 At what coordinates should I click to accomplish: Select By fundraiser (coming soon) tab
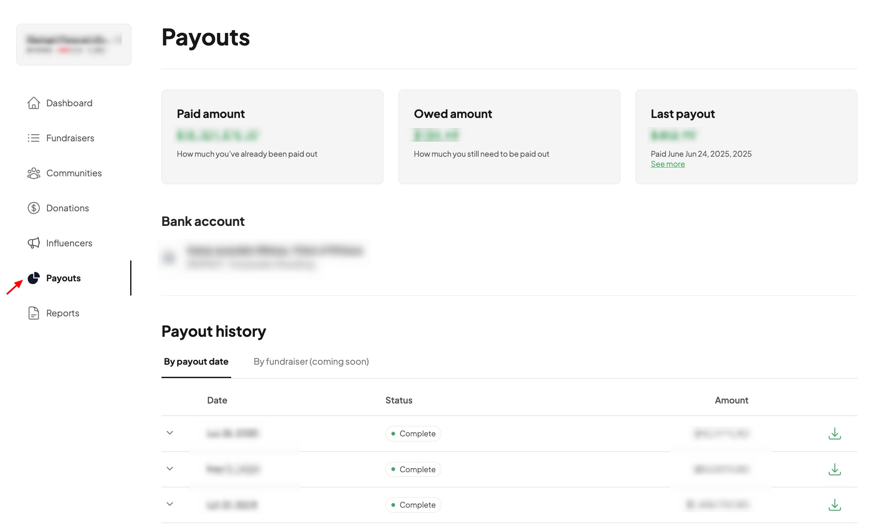click(x=311, y=361)
